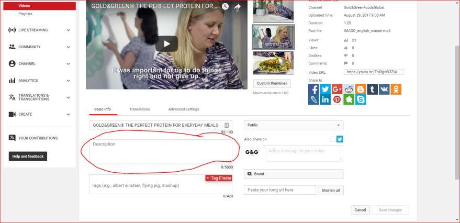The width and height of the screenshot is (460, 223).
Task: Share video to Twitter in Share to row
Action: point(326,89)
